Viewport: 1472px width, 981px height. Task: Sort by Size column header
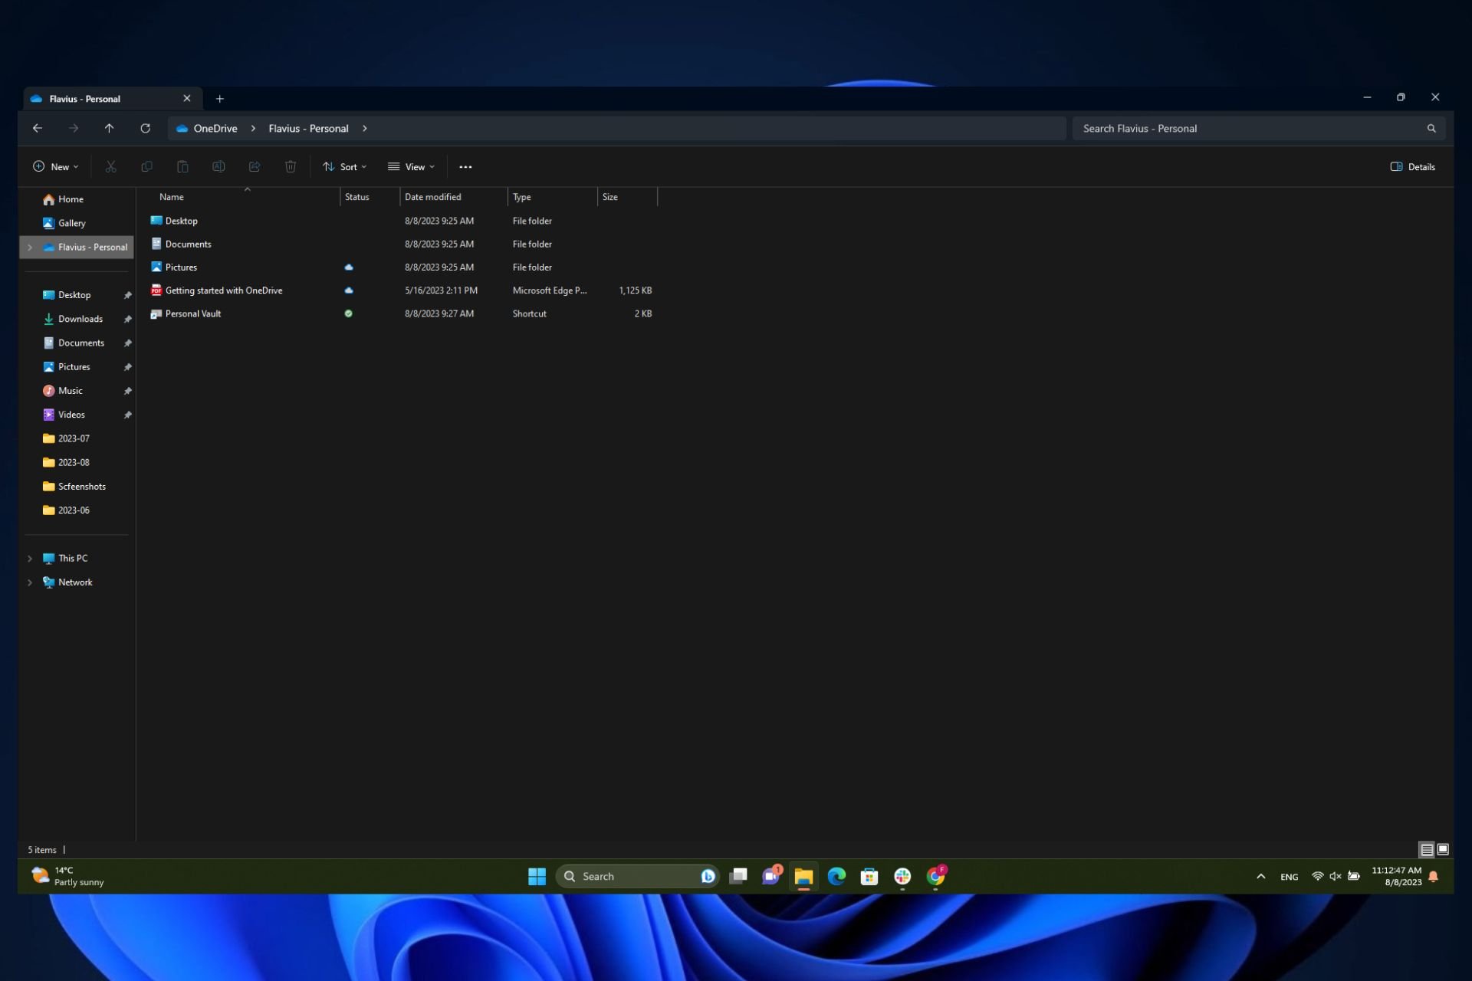628,197
